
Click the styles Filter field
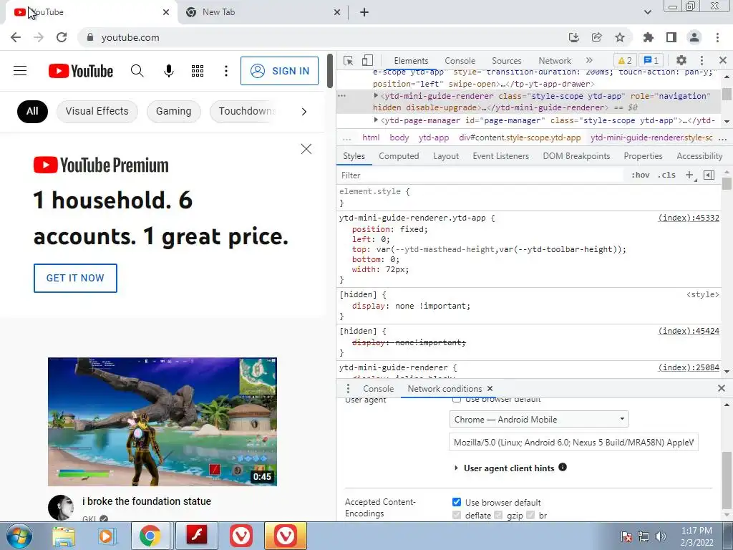480,175
